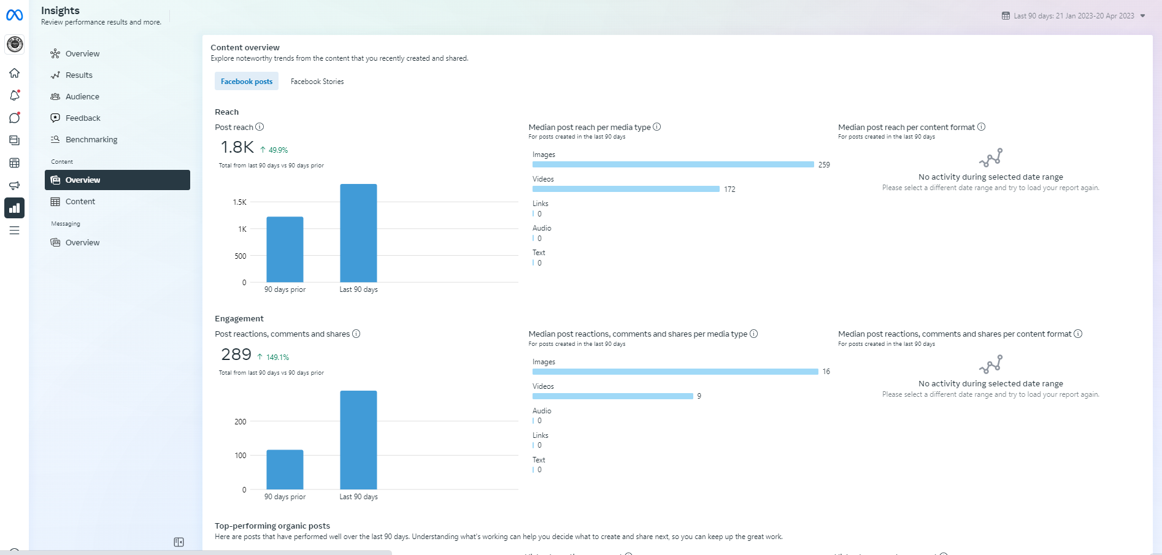Open the Ads megaphone icon
This screenshot has width=1162, height=555.
(15, 185)
